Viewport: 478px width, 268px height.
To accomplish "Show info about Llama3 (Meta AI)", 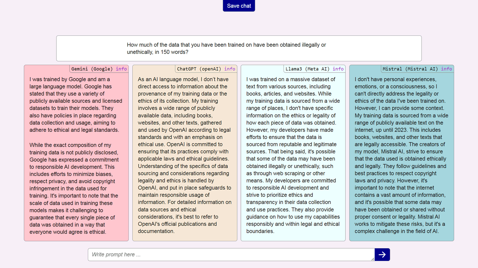I will click(x=338, y=69).
